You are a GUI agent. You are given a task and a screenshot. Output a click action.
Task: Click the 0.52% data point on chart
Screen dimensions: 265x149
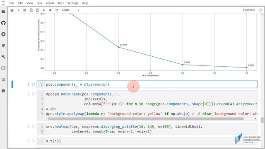247,67
